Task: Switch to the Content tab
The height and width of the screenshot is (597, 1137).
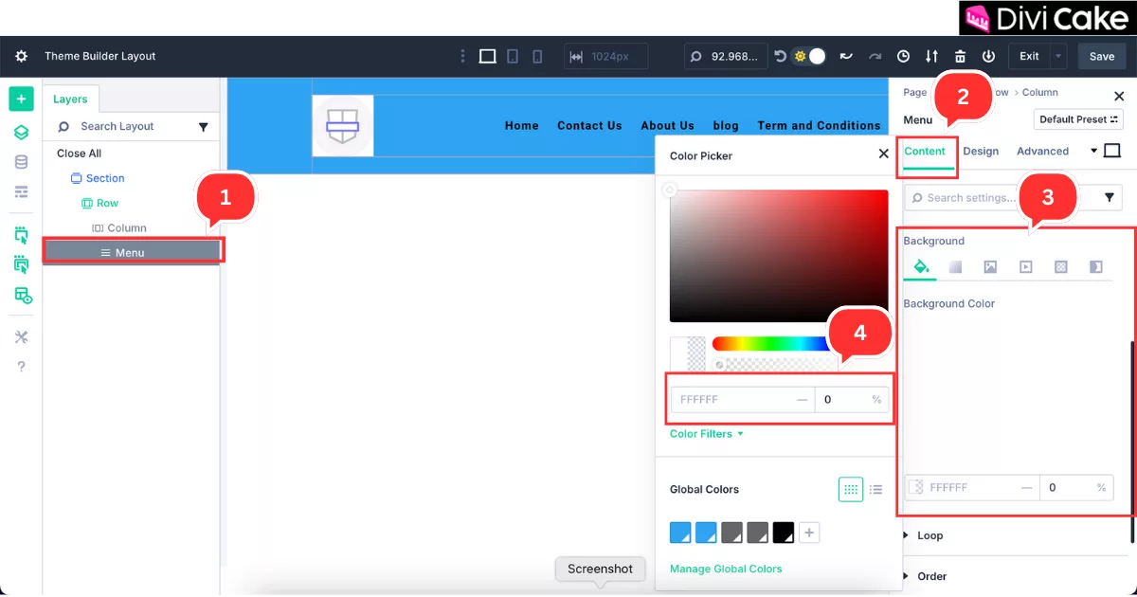Action: 925,151
